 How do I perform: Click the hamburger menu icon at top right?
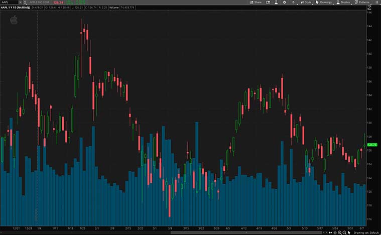tap(376, 2)
